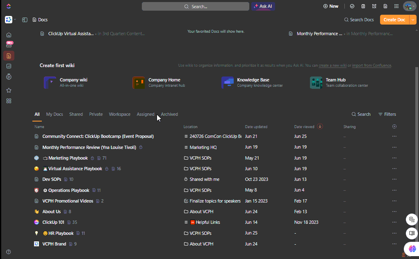Toggle the sidebar with the panel icon
Viewport: 419px width, 259px height.
(x=25, y=20)
